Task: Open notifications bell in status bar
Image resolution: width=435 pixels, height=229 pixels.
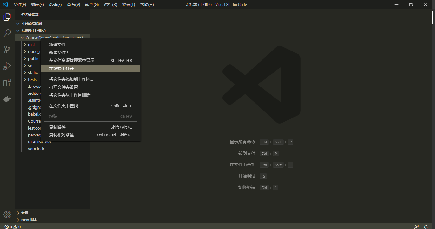Action: 426,227
